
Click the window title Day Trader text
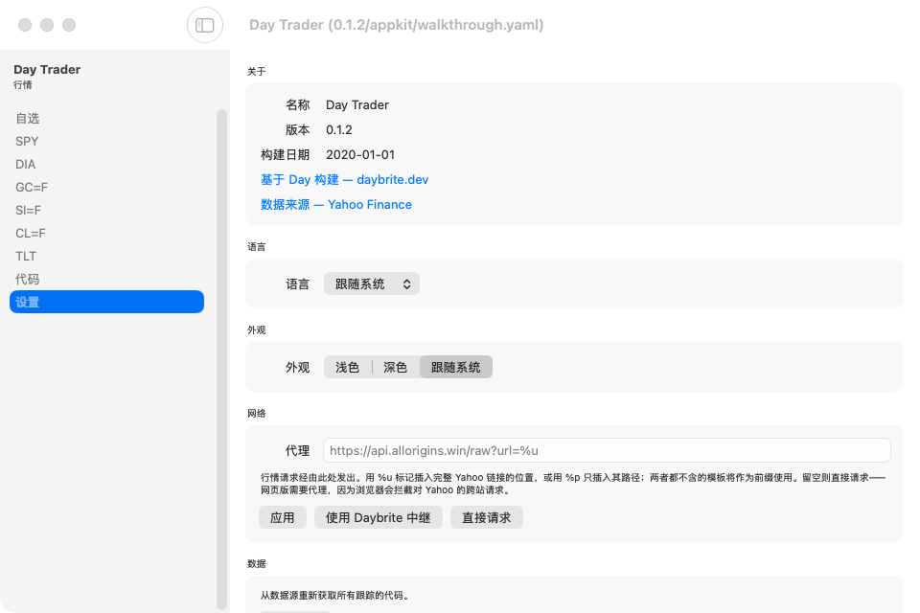[397, 25]
